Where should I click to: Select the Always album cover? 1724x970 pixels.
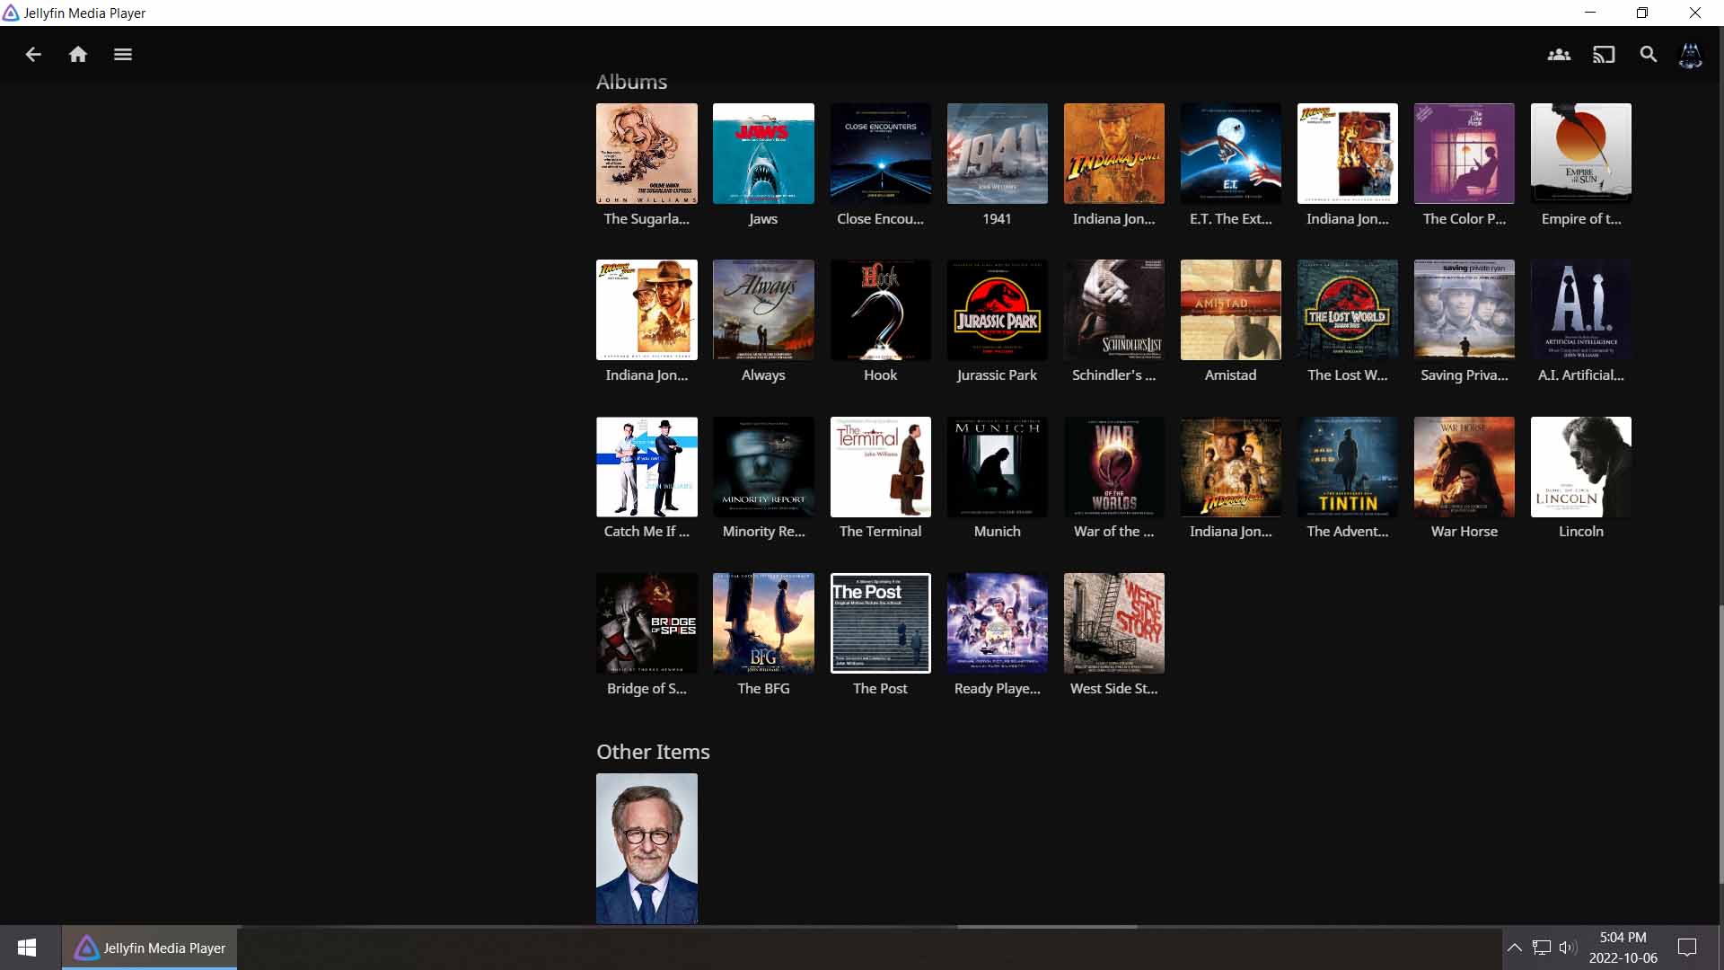coord(763,310)
